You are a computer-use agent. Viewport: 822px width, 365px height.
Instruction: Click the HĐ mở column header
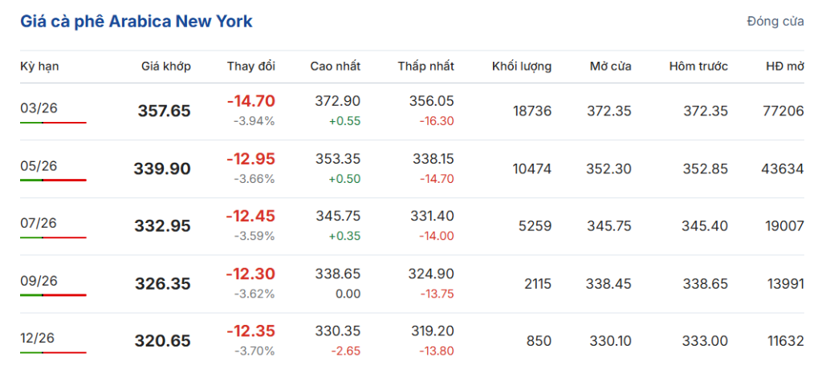coord(784,67)
